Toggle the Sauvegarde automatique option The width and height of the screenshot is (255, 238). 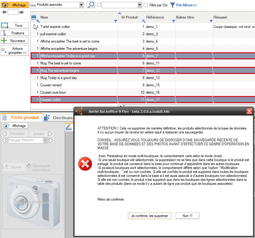[x=29, y=166]
